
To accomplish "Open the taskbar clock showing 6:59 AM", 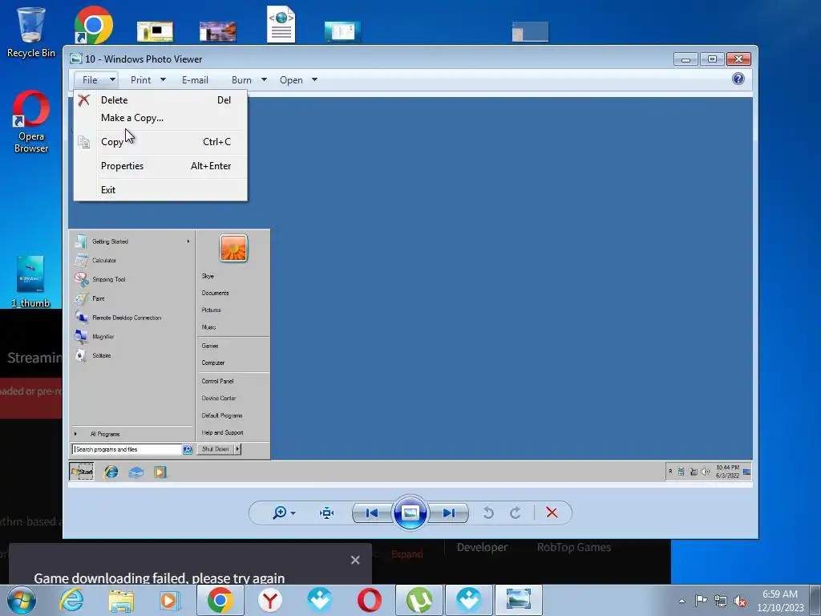I will click(x=780, y=601).
